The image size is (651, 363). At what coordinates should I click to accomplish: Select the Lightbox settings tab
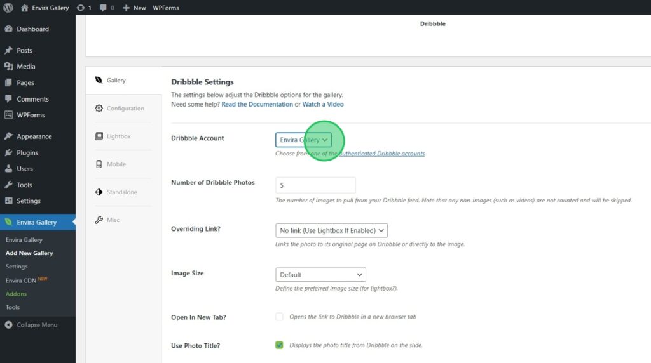[118, 136]
